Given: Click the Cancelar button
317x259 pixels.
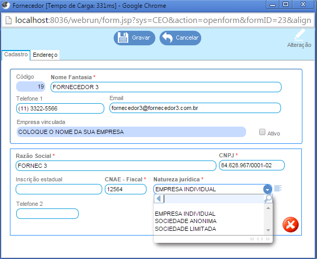Looking at the screenshot, I should pyautogui.click(x=180, y=38).
